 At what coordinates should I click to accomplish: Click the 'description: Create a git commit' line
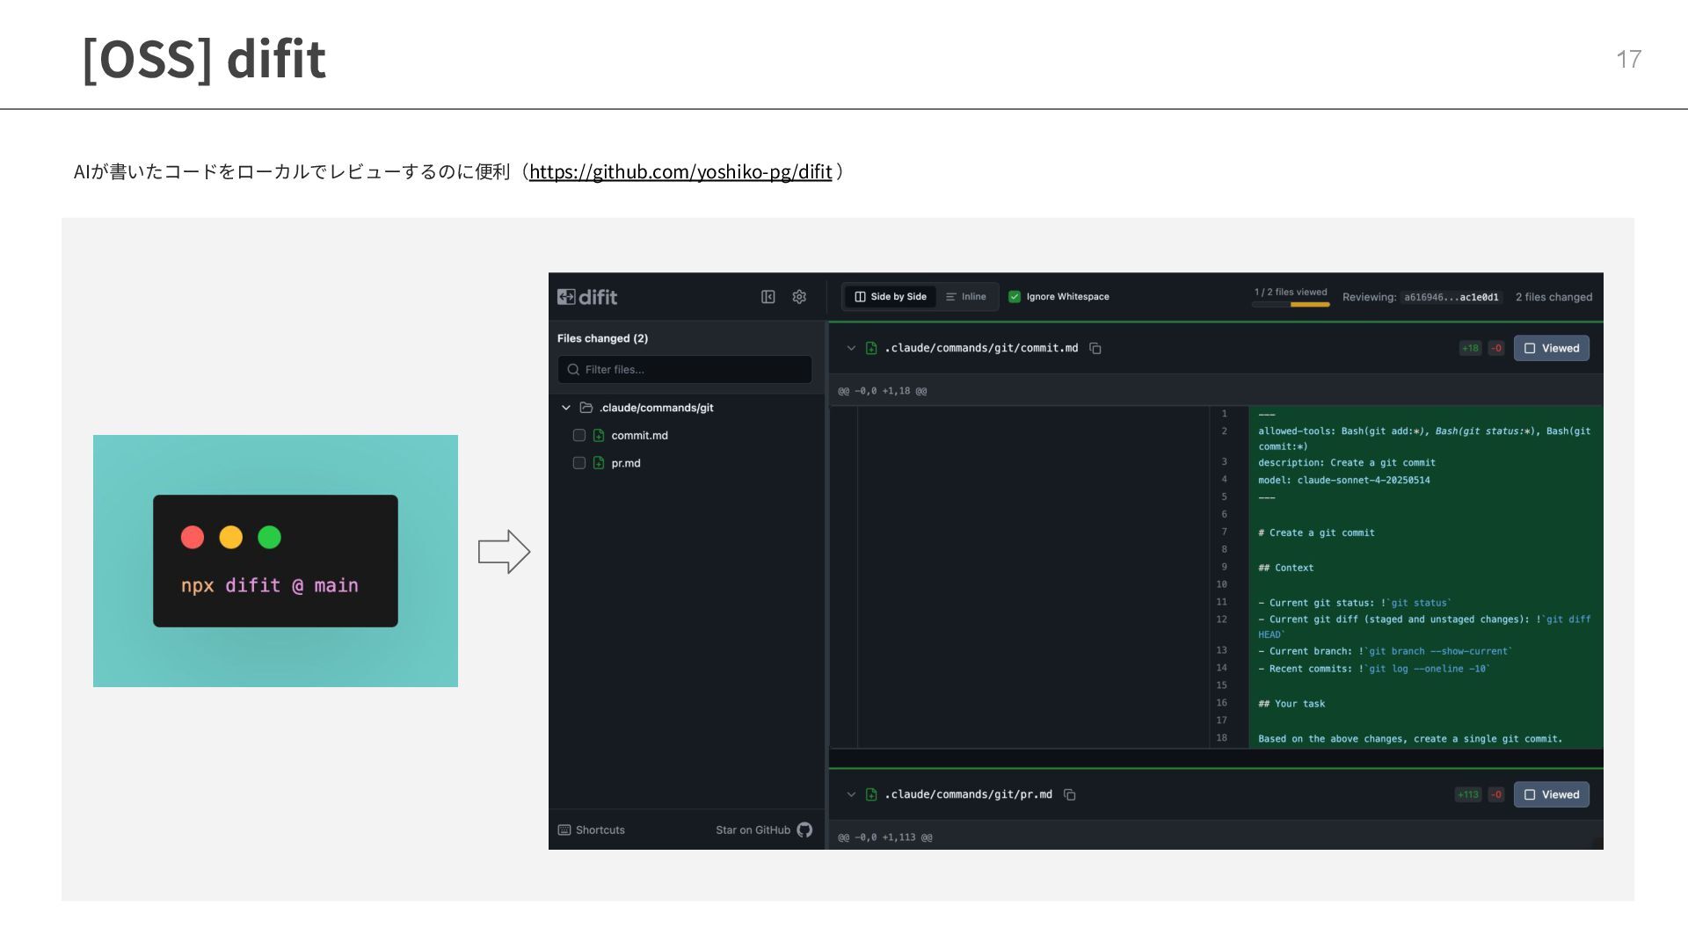(1346, 462)
